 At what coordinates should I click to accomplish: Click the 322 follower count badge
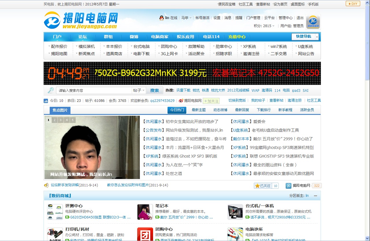point(317,186)
